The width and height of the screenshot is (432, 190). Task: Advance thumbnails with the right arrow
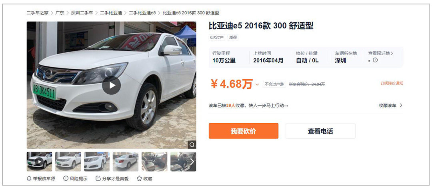pyautogui.click(x=192, y=162)
